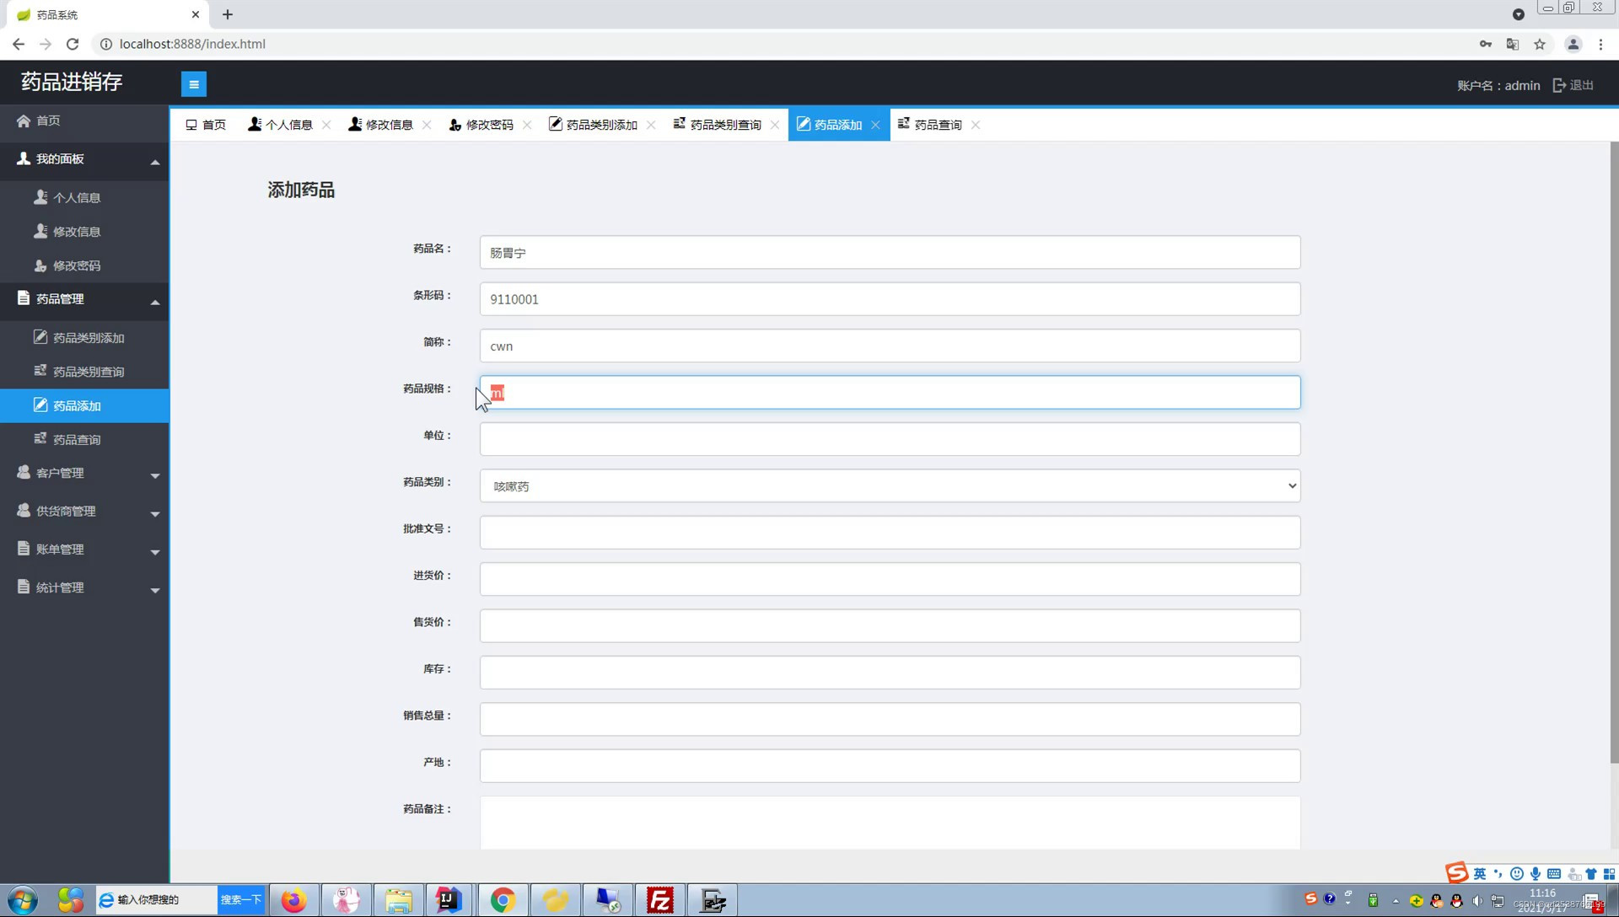Open the Chrome three-dot menu
This screenshot has width=1619, height=917.
point(1600,44)
